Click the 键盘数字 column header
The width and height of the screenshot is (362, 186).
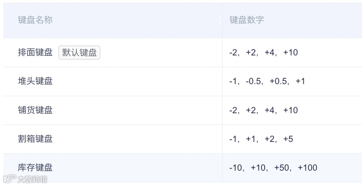[x=246, y=20]
